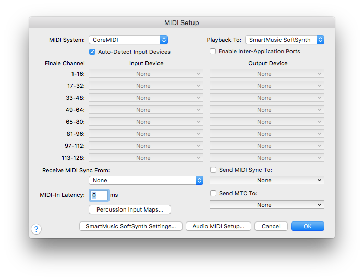Open the Playback To SmartMusic SoftSynth dropdown
Screen dimensions: 364x280
[284, 40]
